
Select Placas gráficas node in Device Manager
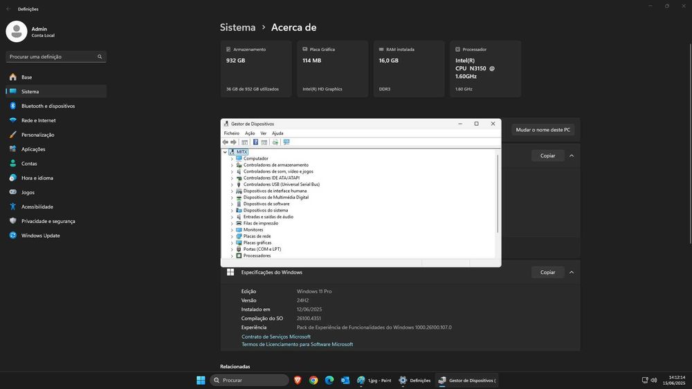[x=257, y=243]
